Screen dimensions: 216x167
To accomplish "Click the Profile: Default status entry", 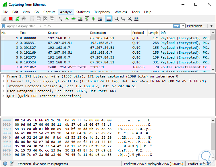I will pyautogui.click(x=198, y=164).
